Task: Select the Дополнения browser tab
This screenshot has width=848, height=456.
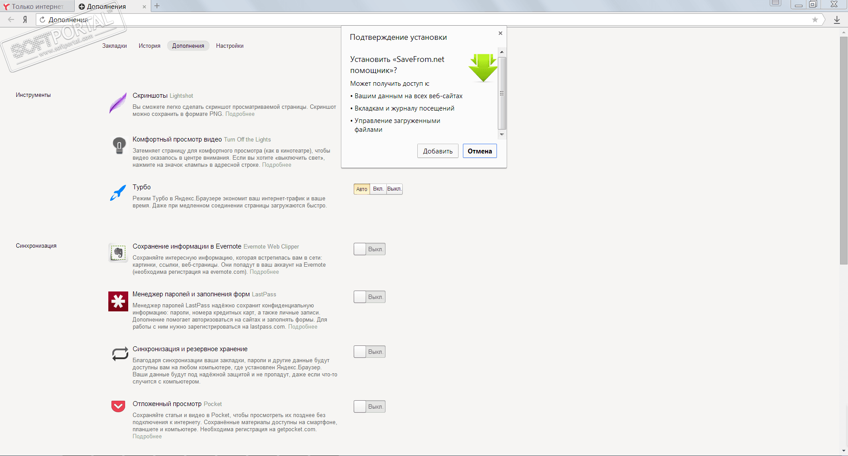Action: pyautogui.click(x=112, y=6)
